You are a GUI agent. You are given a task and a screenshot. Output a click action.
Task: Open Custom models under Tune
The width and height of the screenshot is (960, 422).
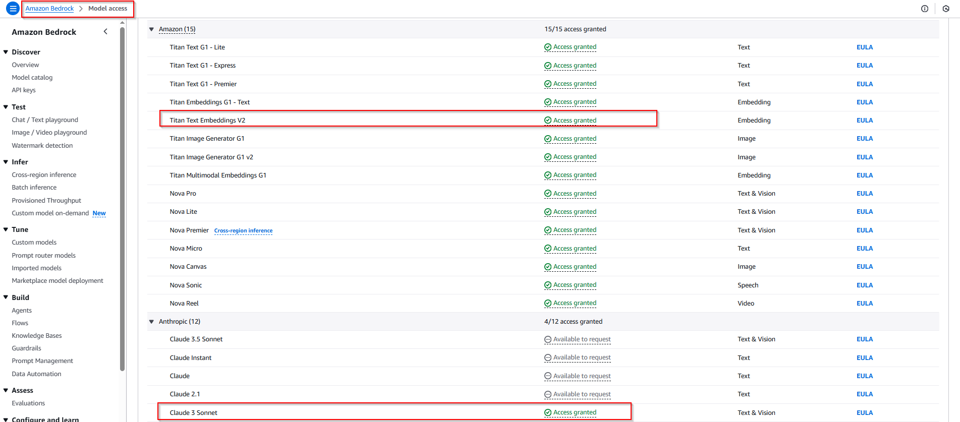[34, 243]
